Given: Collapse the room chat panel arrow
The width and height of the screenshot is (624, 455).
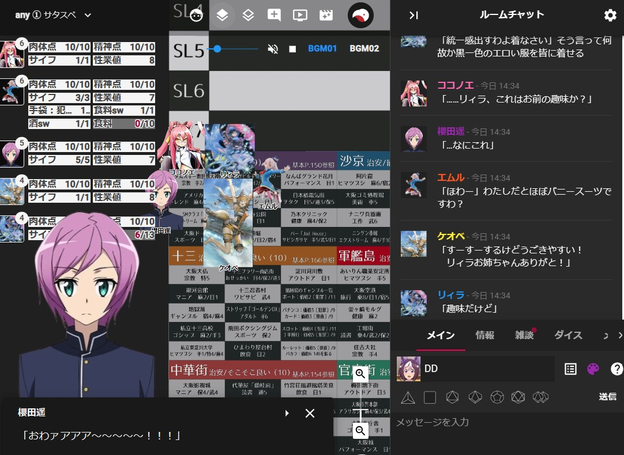Looking at the screenshot, I should [x=414, y=15].
